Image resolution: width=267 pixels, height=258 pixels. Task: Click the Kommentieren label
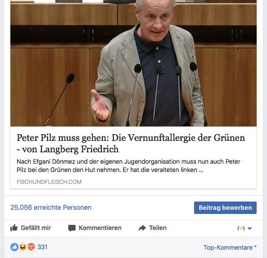coord(100,228)
